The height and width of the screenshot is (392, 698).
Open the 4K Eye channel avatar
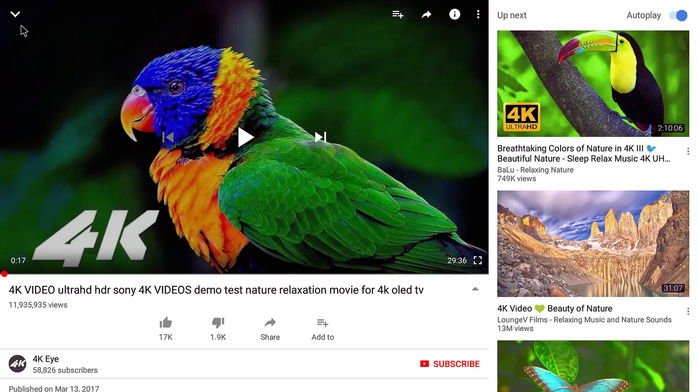pos(17,364)
